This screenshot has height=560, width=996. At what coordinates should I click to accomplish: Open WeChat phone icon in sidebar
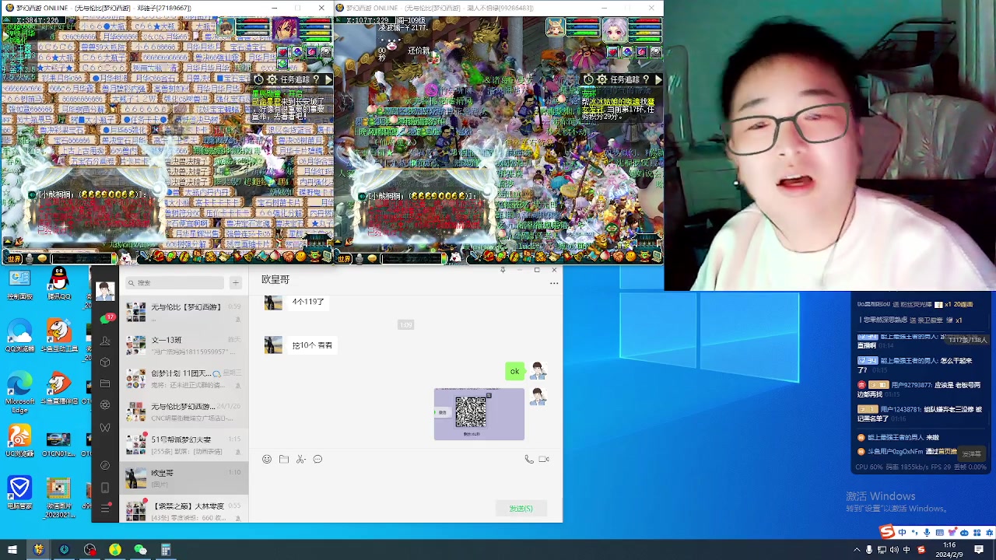[x=105, y=488]
